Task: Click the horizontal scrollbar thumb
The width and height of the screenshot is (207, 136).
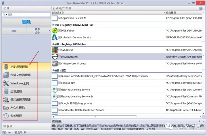Action: click(95, 117)
